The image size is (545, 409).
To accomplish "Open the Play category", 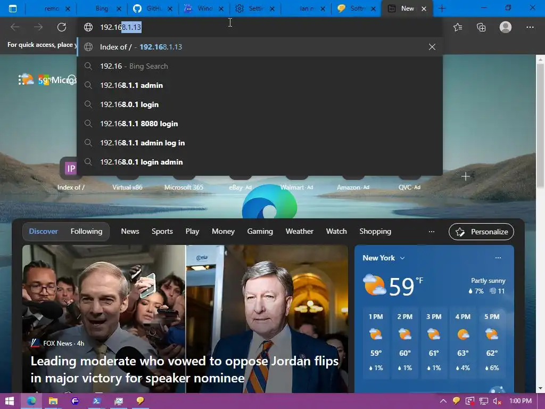I will (x=192, y=231).
